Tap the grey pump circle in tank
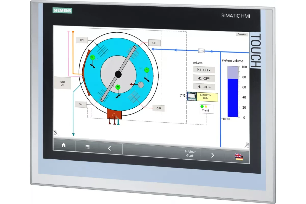This screenshot has height=204, width=306. (x=141, y=85)
